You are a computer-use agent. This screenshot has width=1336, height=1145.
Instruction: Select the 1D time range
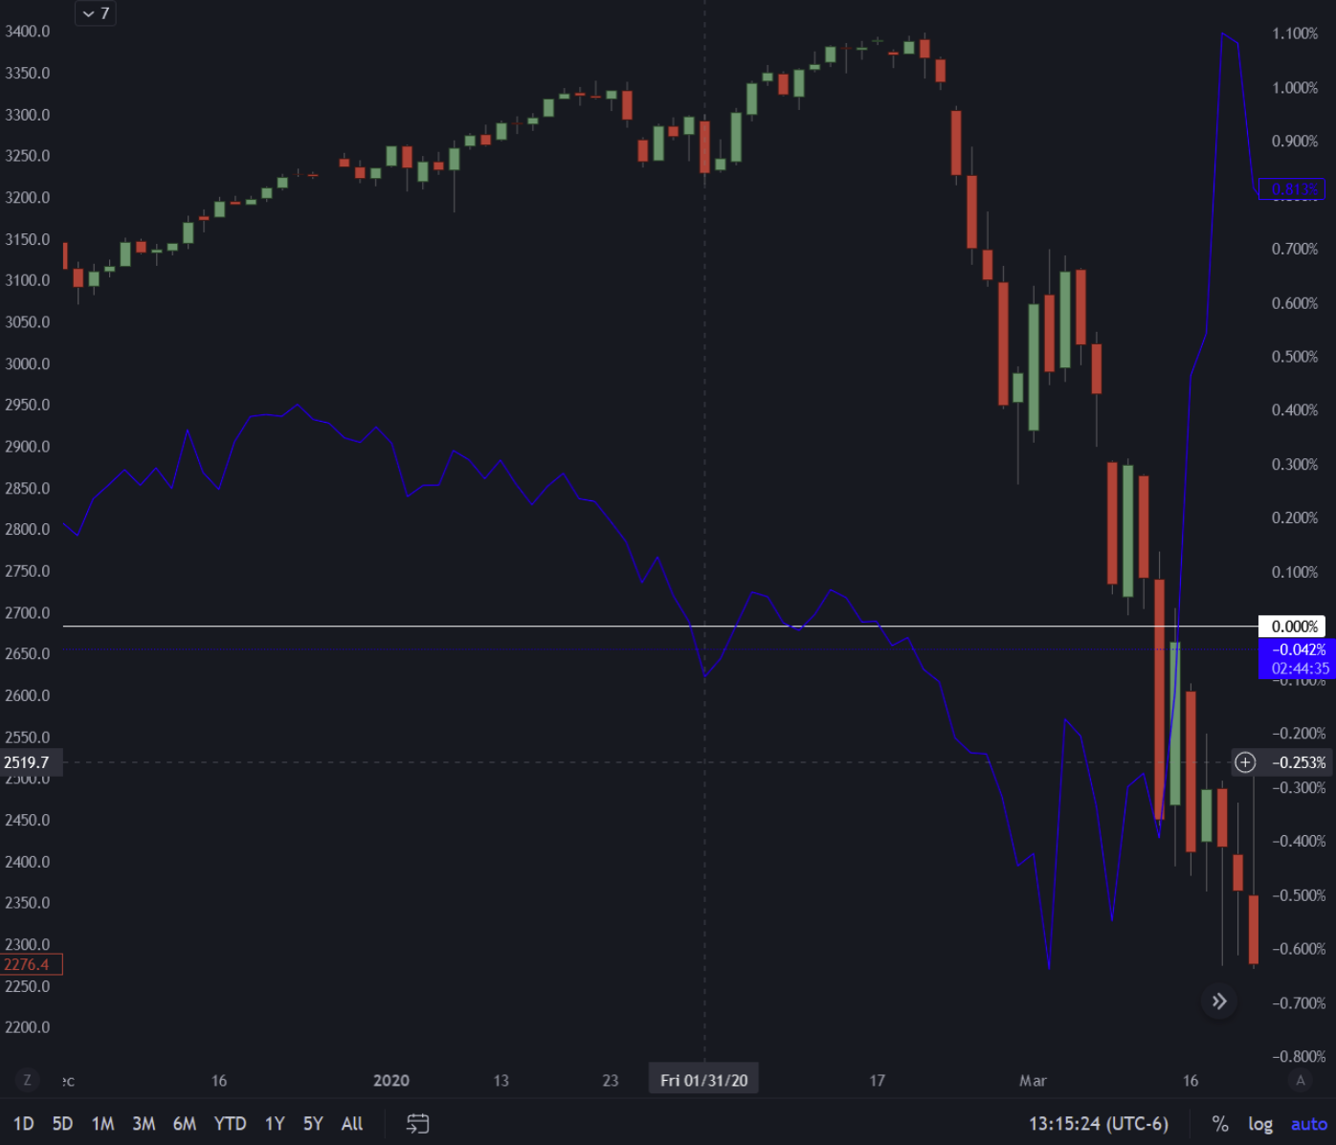pyautogui.click(x=24, y=1124)
